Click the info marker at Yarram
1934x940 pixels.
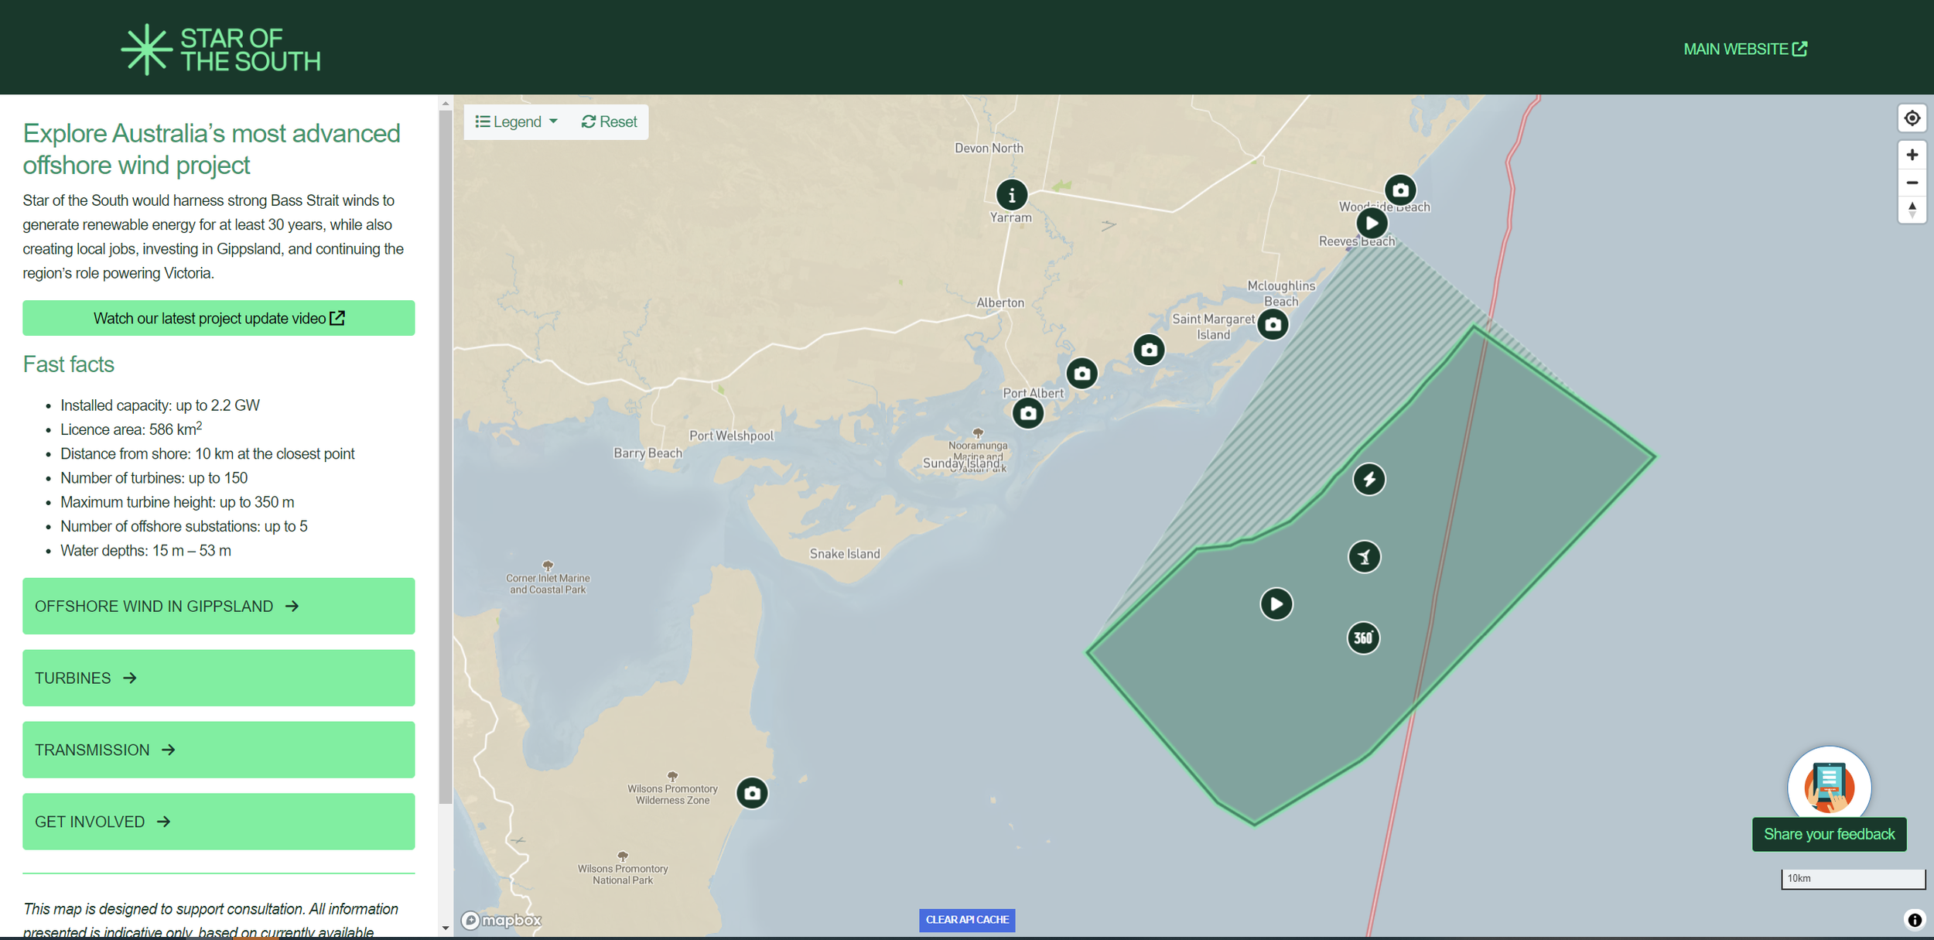tap(1011, 195)
